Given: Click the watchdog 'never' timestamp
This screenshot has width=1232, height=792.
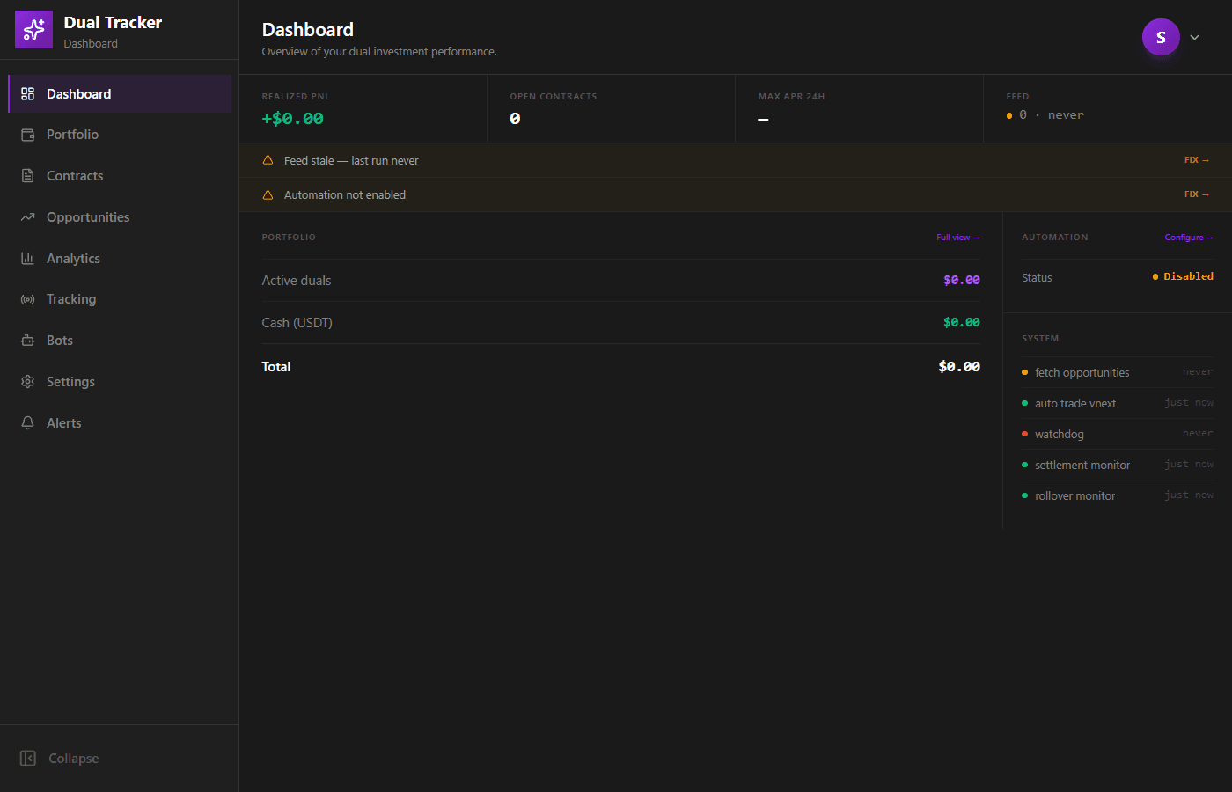Looking at the screenshot, I should 1198,434.
